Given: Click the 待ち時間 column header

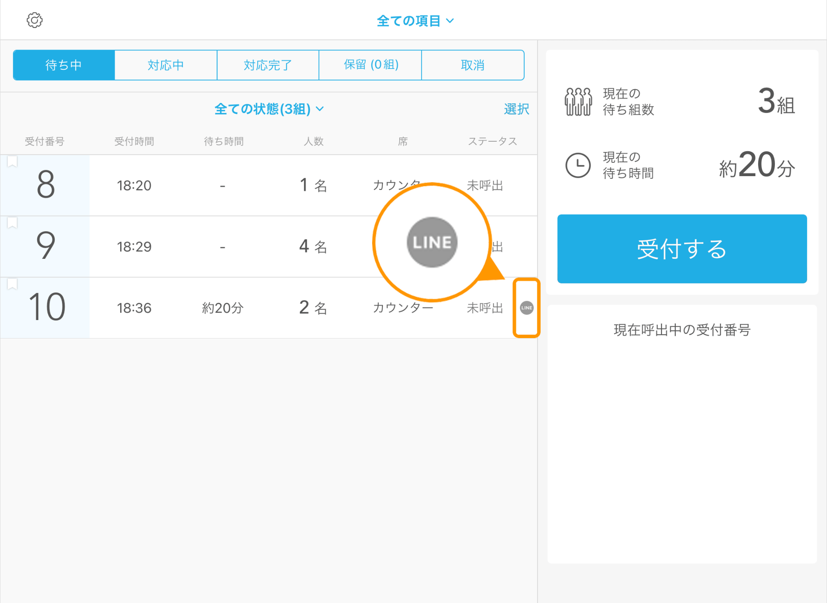Looking at the screenshot, I should coord(224,141).
